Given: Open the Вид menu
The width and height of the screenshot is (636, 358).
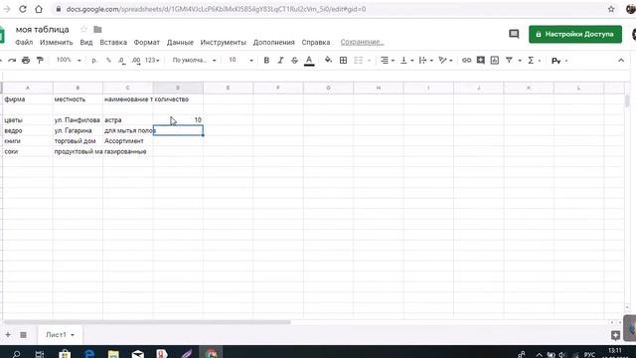Looking at the screenshot, I should pyautogui.click(x=86, y=42).
